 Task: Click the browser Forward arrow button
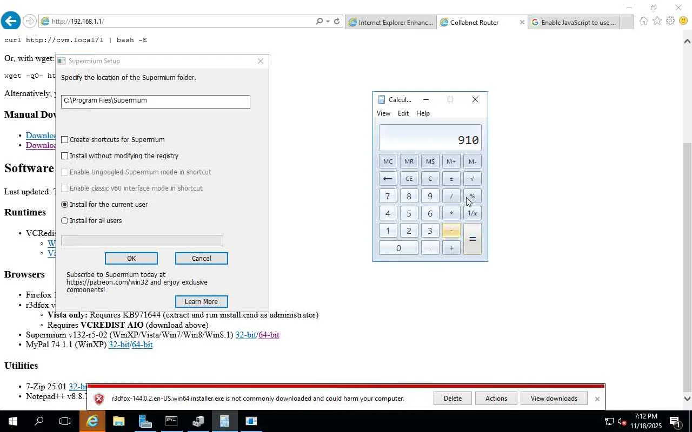30,22
